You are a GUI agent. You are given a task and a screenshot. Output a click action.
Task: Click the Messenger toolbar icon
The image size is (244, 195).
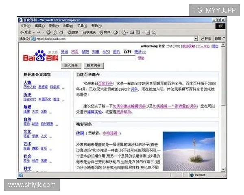click(x=154, y=32)
